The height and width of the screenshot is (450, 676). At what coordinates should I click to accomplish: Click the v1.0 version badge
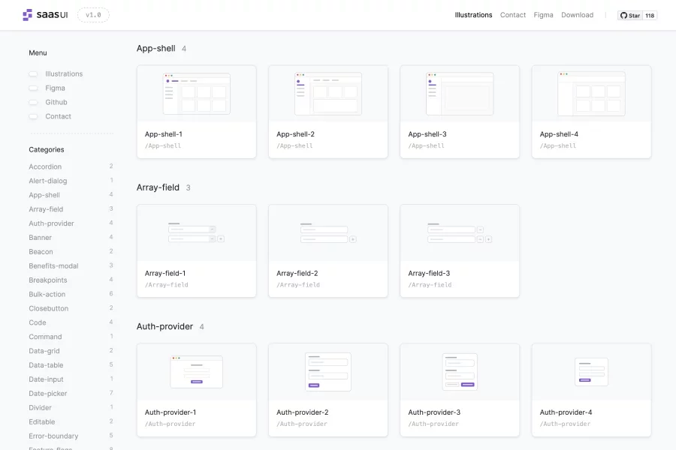click(93, 15)
